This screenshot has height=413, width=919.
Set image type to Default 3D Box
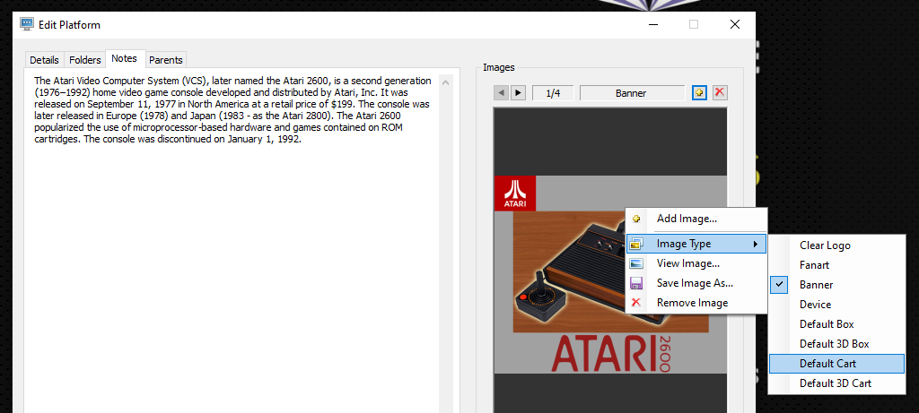coord(837,344)
